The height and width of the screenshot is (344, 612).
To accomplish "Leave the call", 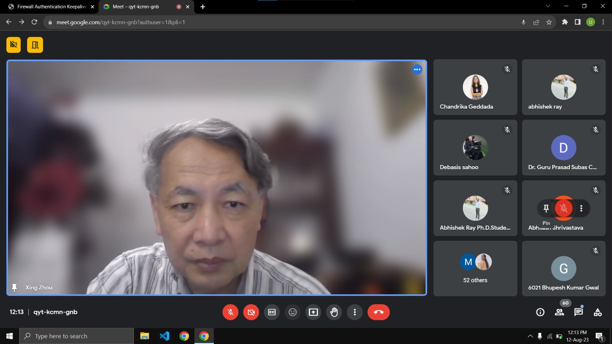I will pos(378,312).
